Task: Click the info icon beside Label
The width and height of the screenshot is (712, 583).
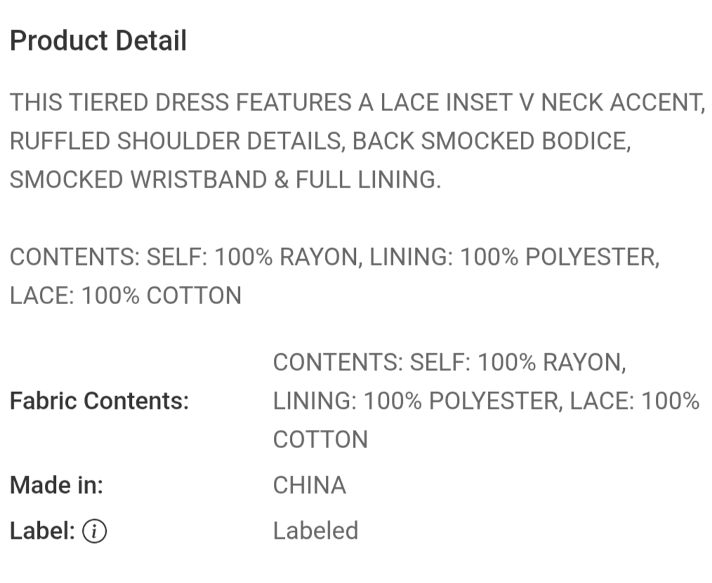Action: [95, 532]
